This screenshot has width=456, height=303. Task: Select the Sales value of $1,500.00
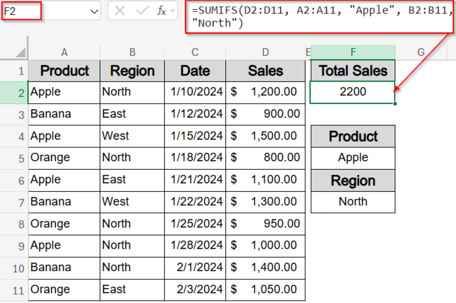265,136
